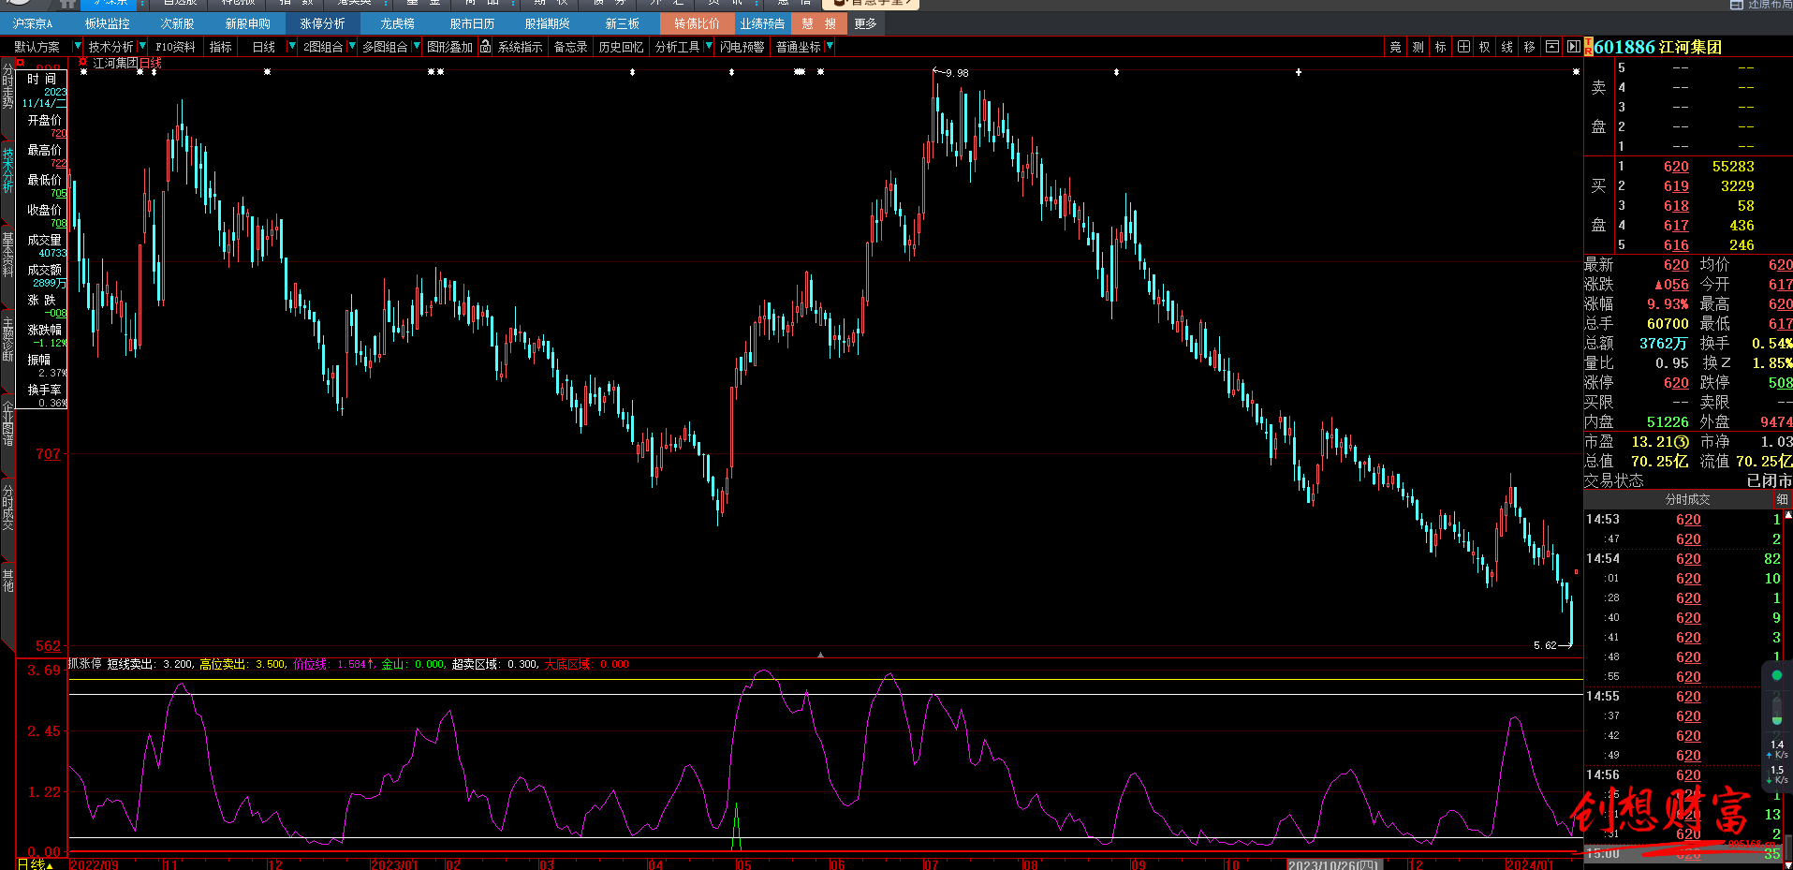Click the 系统指示 toolbar button
This screenshot has width=1793, height=870.
(520, 47)
